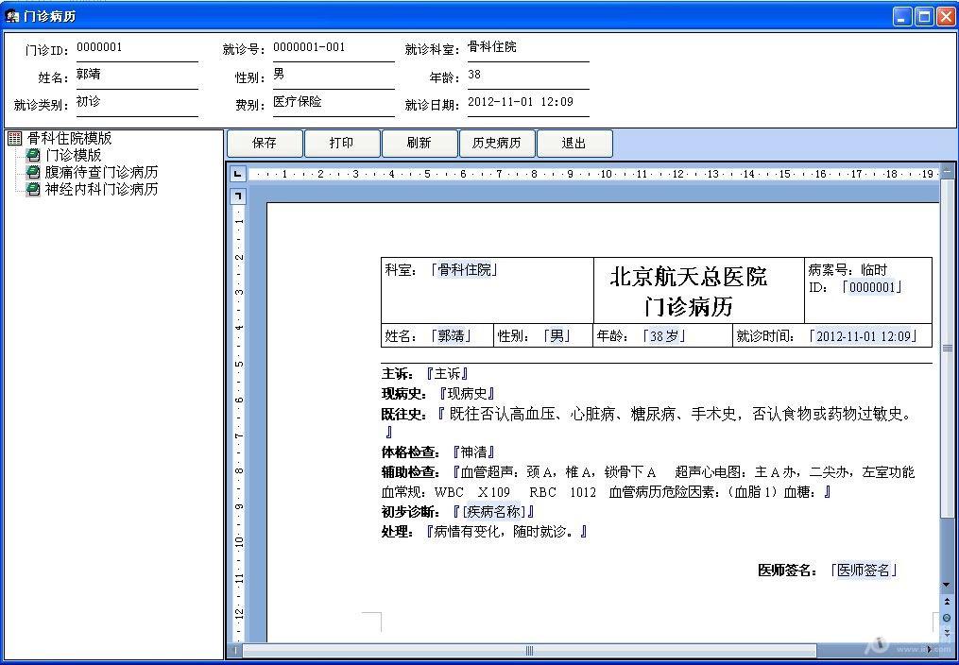Click 病情有变化，随时就诊 treatment text

pyautogui.click(x=504, y=531)
